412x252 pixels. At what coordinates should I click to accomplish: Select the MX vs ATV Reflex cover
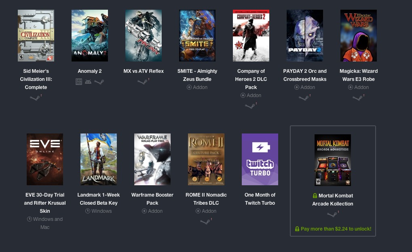(x=144, y=36)
